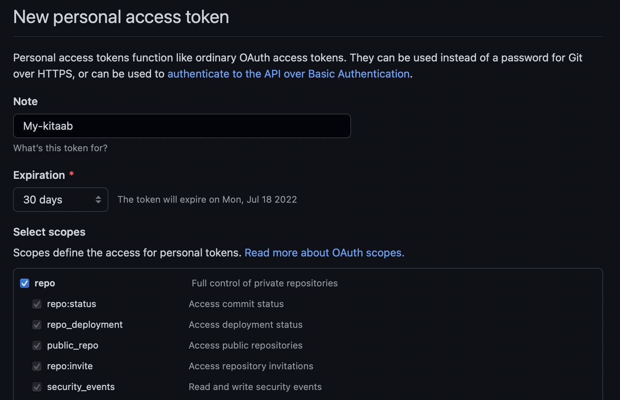Toggle the security_events checkbox
This screenshot has width=620, height=400.
[37, 387]
